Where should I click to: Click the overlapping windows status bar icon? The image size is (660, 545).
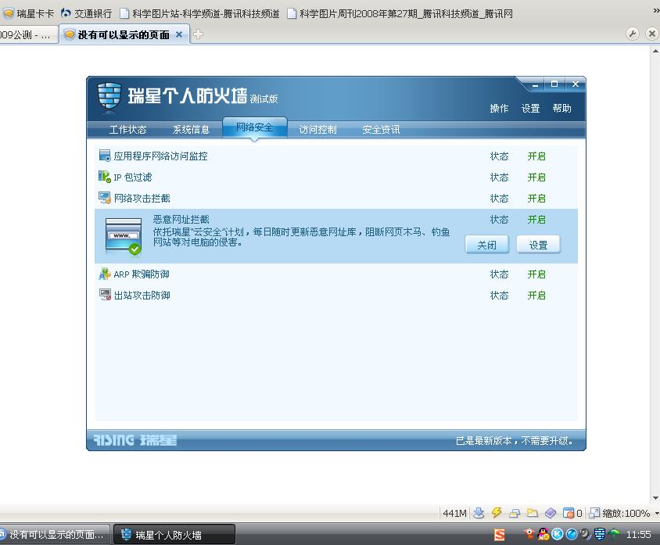point(515,513)
